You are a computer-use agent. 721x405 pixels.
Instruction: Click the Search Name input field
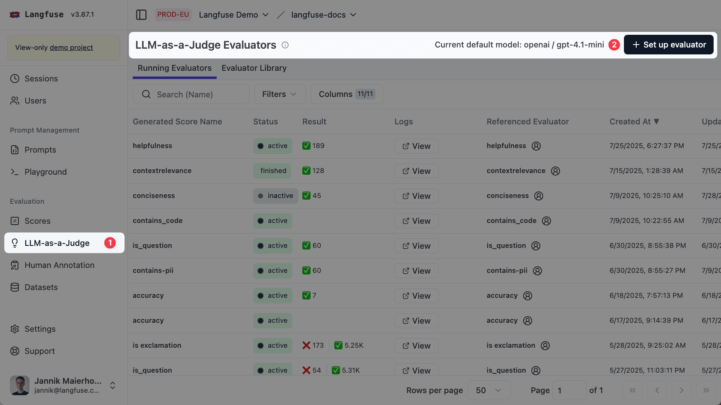[x=190, y=94]
